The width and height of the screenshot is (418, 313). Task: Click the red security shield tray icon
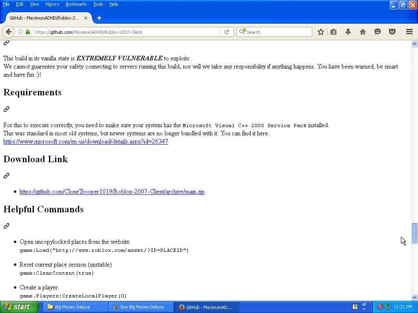click(380, 307)
